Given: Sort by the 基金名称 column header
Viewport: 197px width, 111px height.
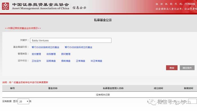Looking at the screenshot, I should point(53,88).
